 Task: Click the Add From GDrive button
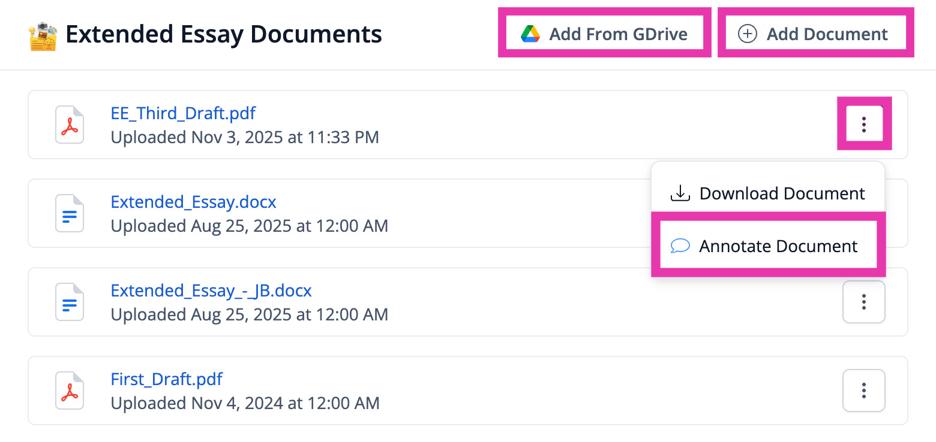(605, 34)
